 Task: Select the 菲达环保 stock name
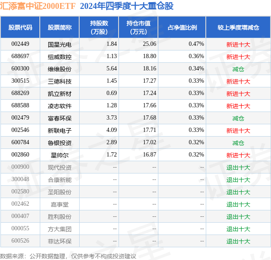pos(60,241)
